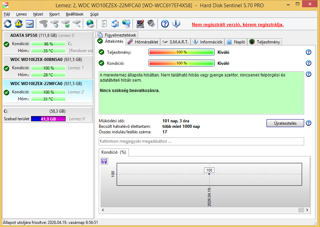Click the comment field Kattintson megjegyzés megadásához

pyautogui.click(x=201, y=141)
